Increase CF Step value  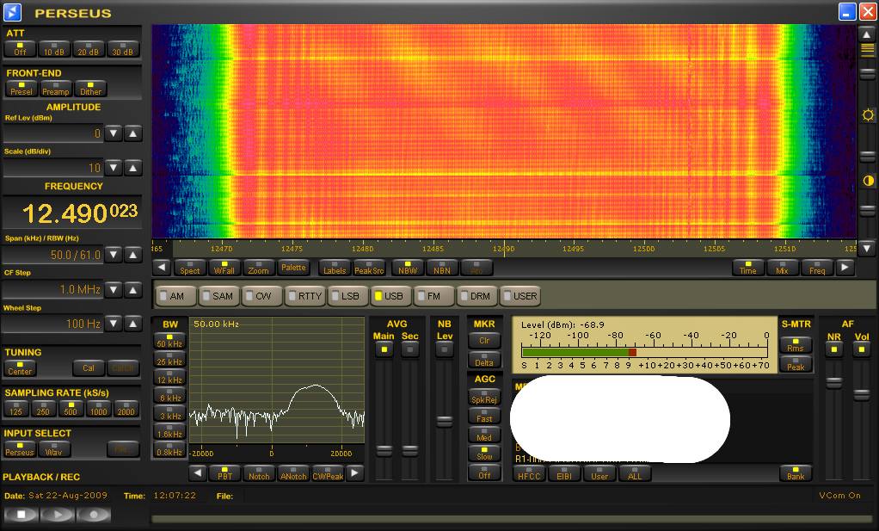[132, 289]
